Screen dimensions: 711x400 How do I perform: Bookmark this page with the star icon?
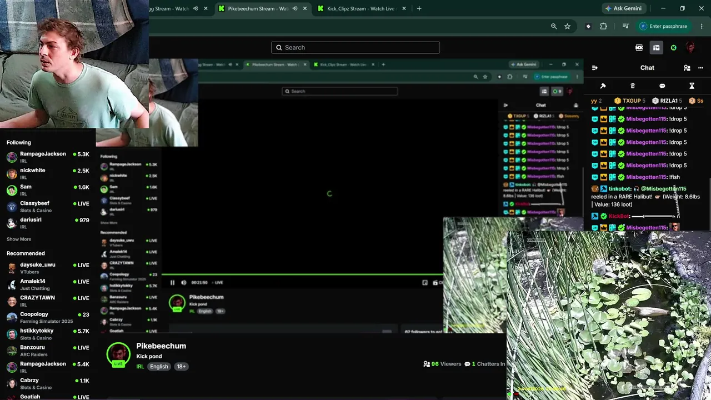click(567, 26)
